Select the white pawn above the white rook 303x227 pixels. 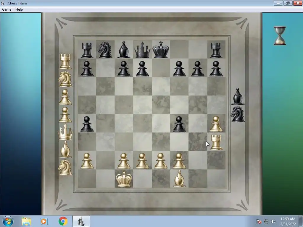[x=216, y=124]
